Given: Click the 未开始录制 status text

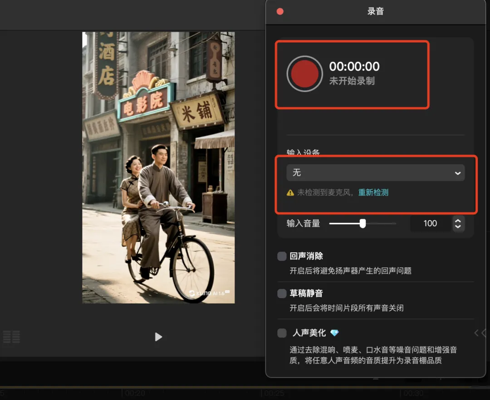Looking at the screenshot, I should [352, 81].
